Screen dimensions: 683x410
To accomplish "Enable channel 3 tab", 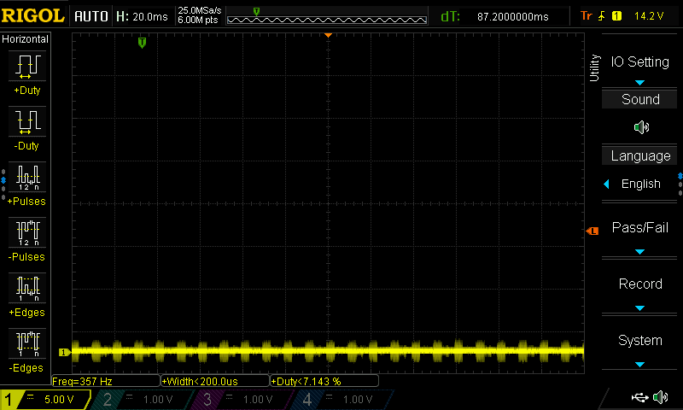I will pyautogui.click(x=242, y=399).
